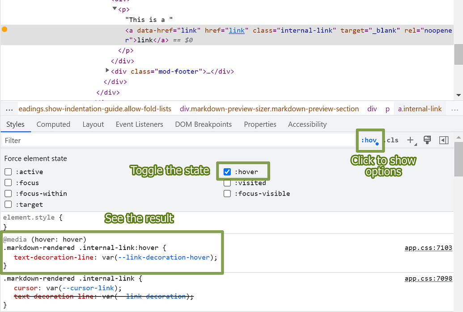
Task: Click the overflow ellipsis after a.internal-link breadcrumb
Action: pos(455,108)
